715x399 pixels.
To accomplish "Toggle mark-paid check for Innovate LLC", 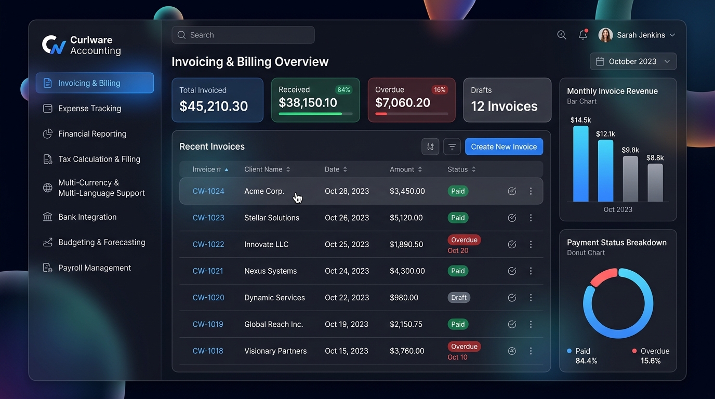I will pos(512,244).
